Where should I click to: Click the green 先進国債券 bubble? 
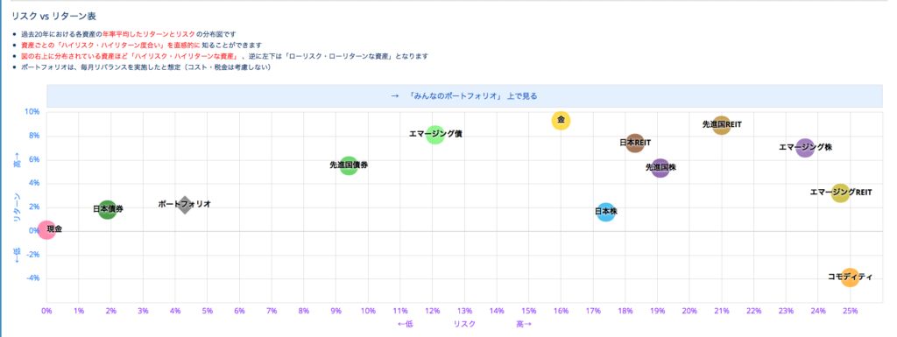(349, 165)
